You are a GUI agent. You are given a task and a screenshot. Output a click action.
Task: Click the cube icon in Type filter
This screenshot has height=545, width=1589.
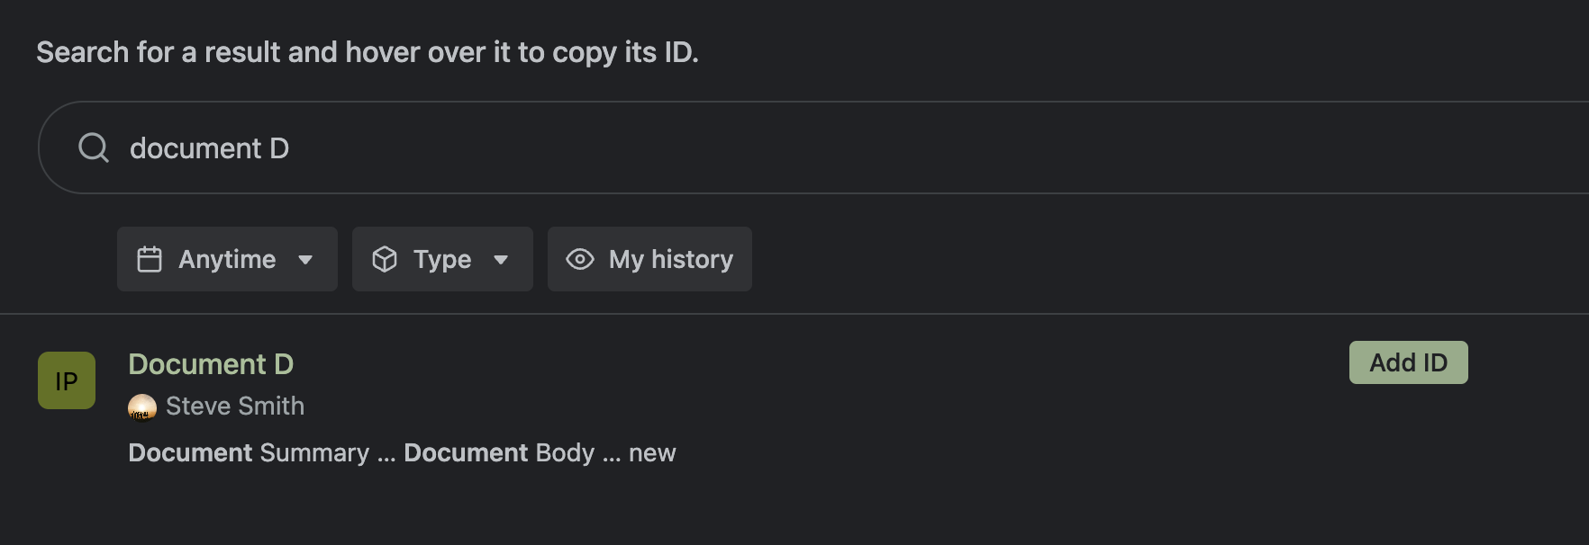click(x=385, y=259)
